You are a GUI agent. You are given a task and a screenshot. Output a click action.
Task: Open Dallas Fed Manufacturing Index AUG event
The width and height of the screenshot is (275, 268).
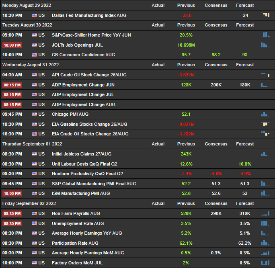(x=89, y=15)
